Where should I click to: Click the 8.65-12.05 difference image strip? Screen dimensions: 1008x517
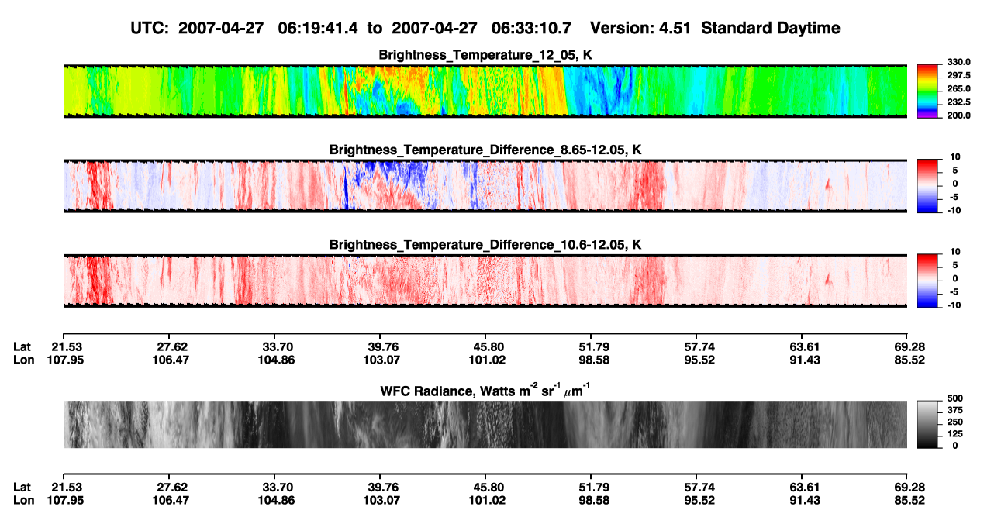pos(485,185)
